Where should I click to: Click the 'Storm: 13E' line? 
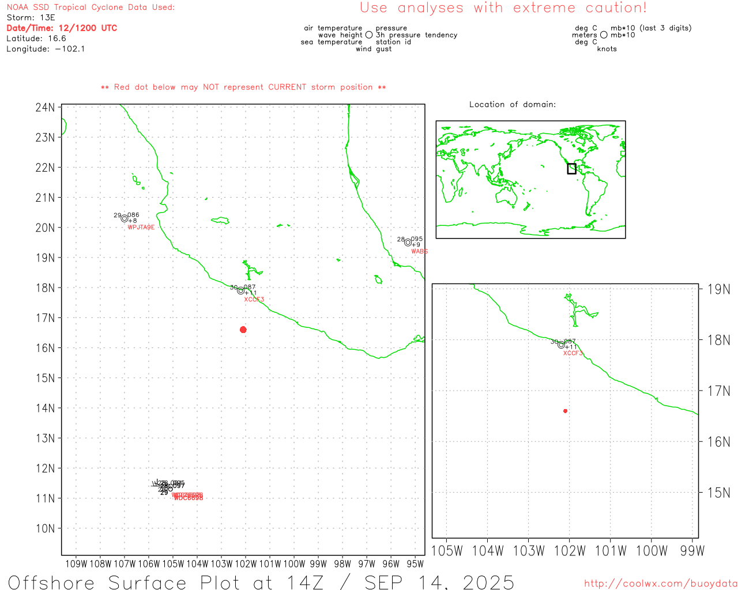(x=31, y=18)
